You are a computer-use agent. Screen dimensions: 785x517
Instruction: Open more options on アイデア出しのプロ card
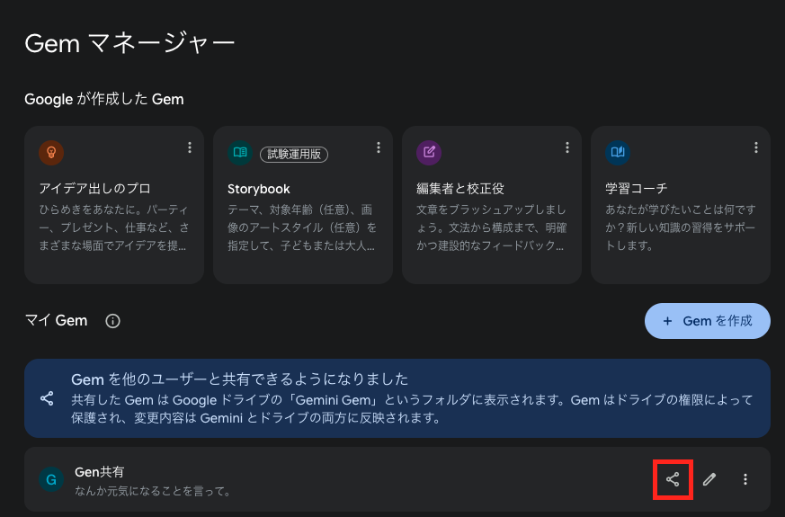point(190,147)
